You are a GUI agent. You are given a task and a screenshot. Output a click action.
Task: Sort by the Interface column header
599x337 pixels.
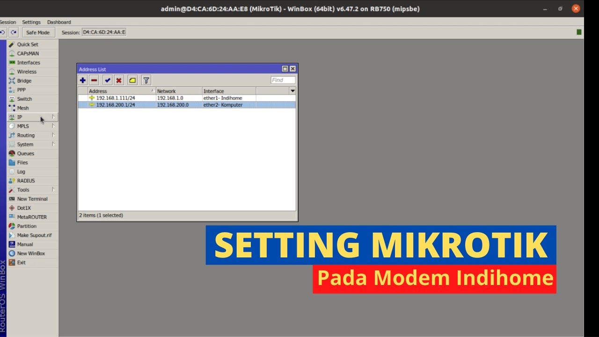[229, 91]
